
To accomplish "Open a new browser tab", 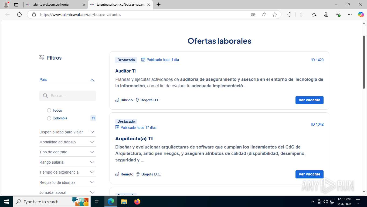I will (158, 5).
